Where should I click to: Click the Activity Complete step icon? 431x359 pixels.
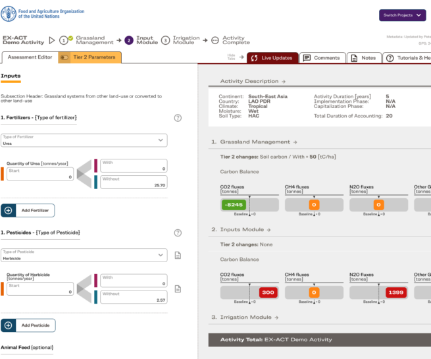(215, 40)
